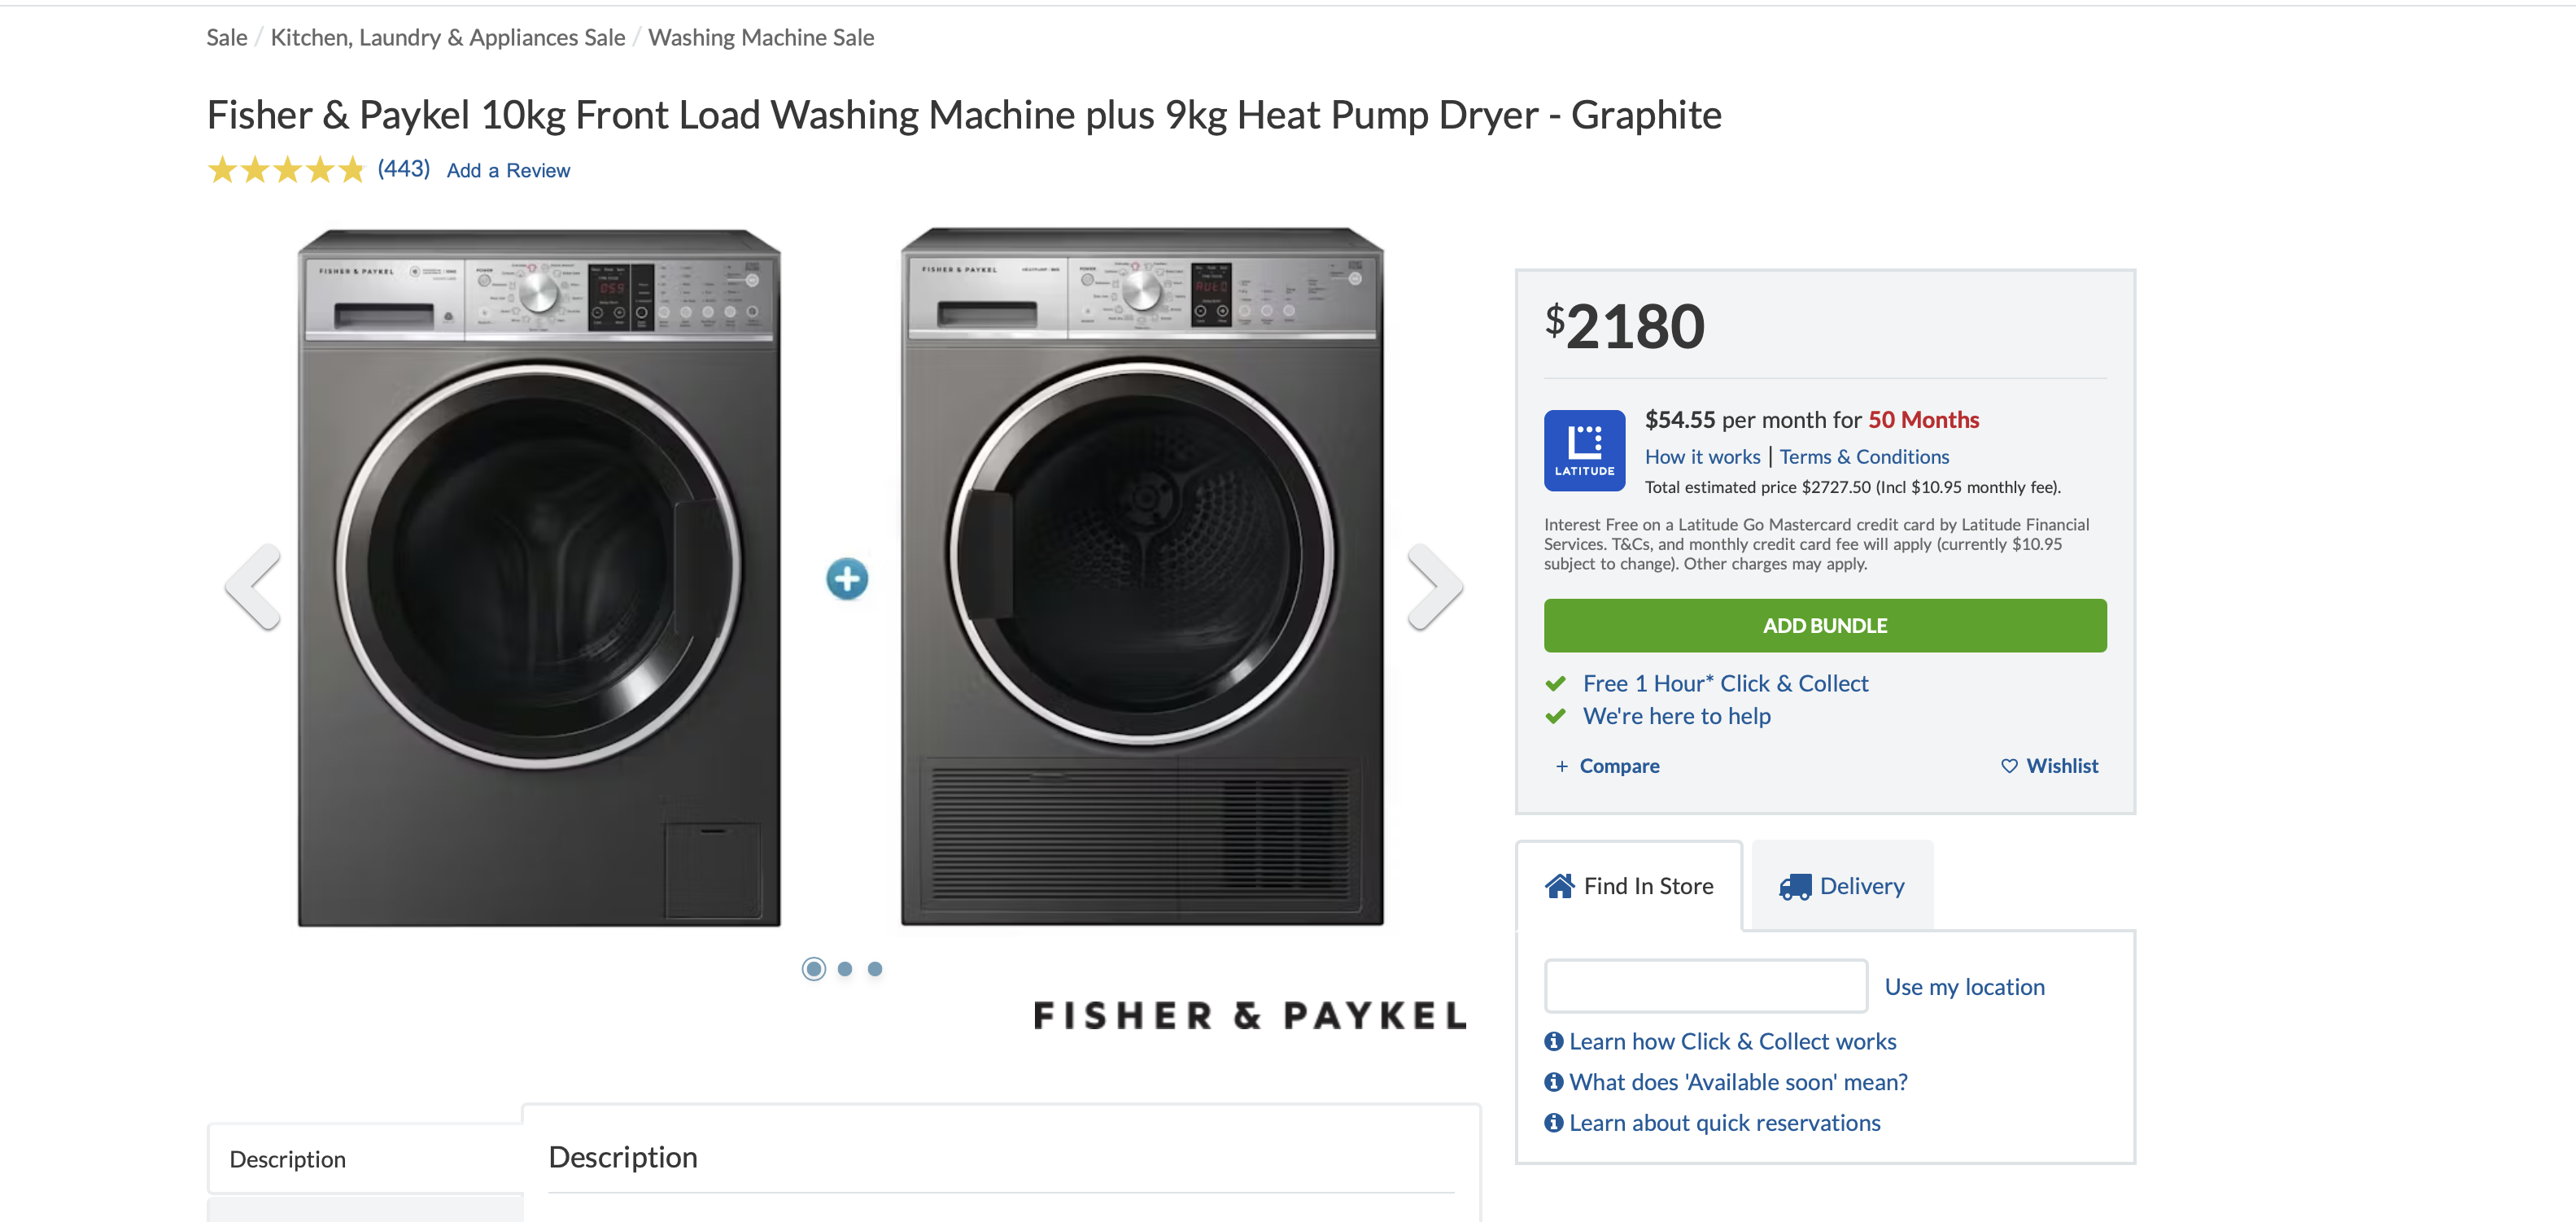The height and width of the screenshot is (1222, 2576).
Task: Select the first carousel dot indicator
Action: tap(814, 969)
